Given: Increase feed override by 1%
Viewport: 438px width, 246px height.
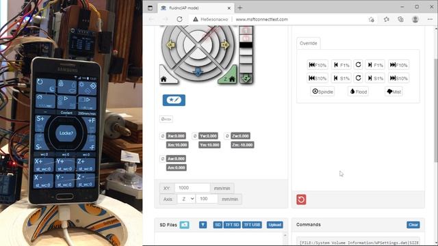Looking at the screenshot, I should pos(375,65).
